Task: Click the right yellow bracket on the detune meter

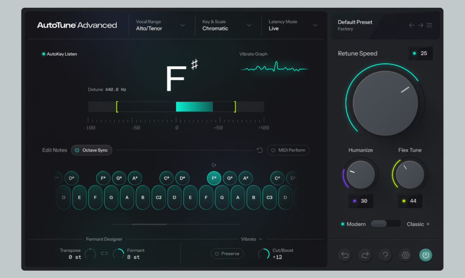Action: pos(235,107)
